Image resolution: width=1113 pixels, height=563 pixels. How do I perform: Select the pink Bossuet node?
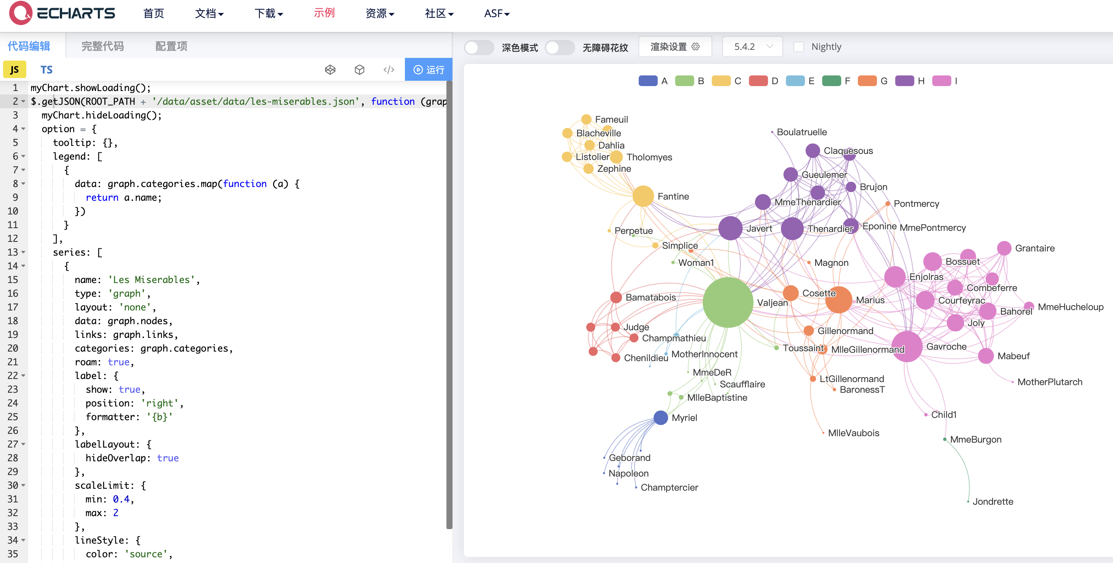pyautogui.click(x=932, y=261)
